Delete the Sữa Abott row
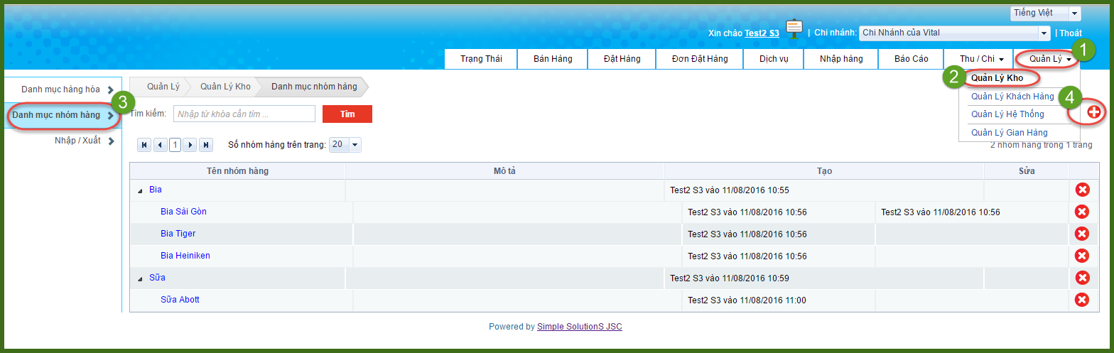Viewport: 1114px width, 353px height. 1081,300
